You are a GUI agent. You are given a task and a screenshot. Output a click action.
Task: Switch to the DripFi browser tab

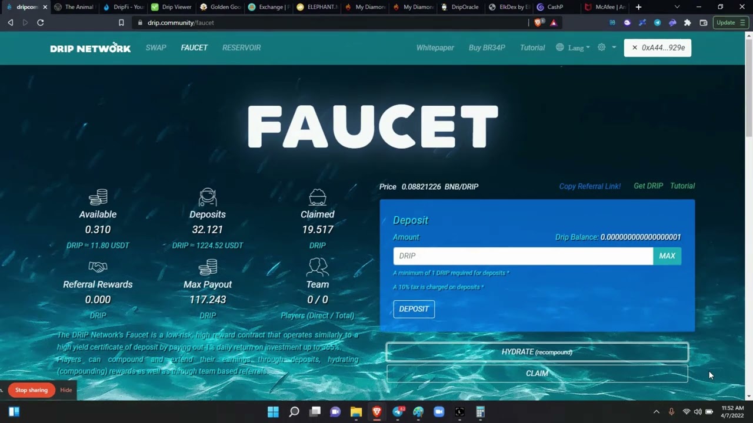click(122, 7)
